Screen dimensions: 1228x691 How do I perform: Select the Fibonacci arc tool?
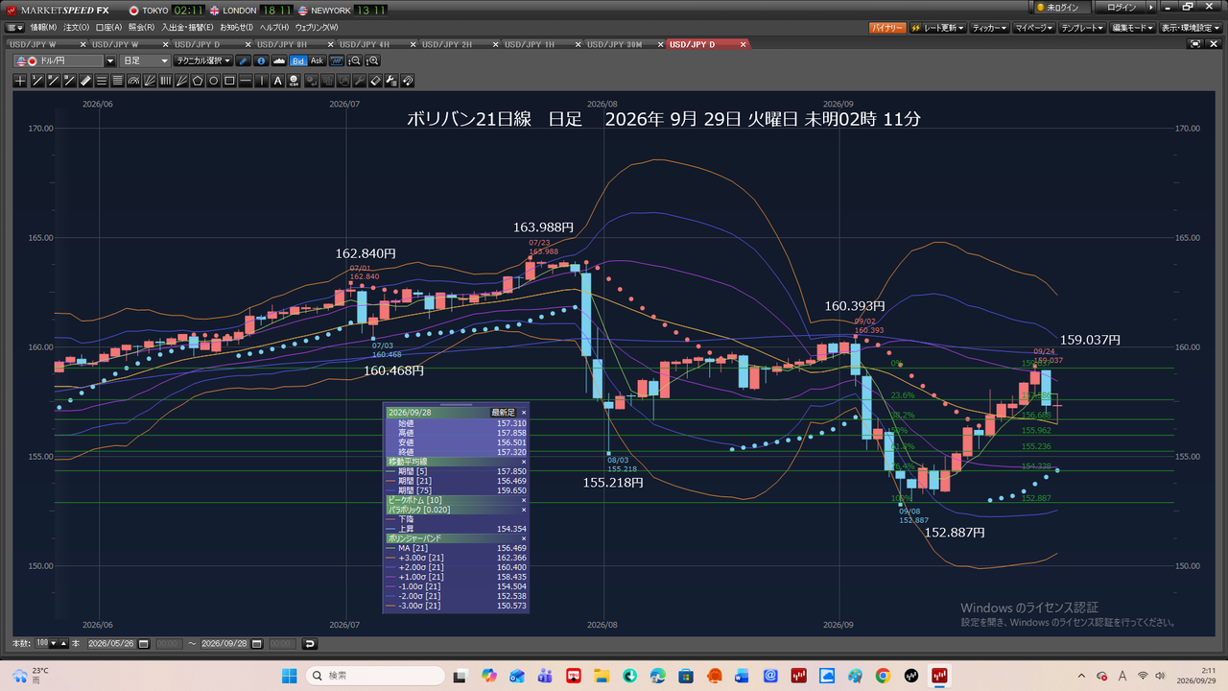(133, 81)
